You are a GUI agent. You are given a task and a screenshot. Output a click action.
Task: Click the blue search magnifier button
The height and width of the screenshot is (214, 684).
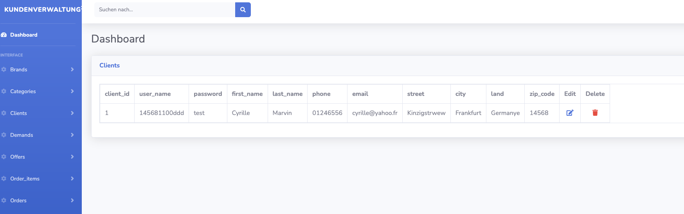(243, 10)
